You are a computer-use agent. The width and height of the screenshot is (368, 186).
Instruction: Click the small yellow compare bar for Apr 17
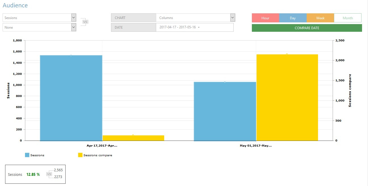point(133,138)
